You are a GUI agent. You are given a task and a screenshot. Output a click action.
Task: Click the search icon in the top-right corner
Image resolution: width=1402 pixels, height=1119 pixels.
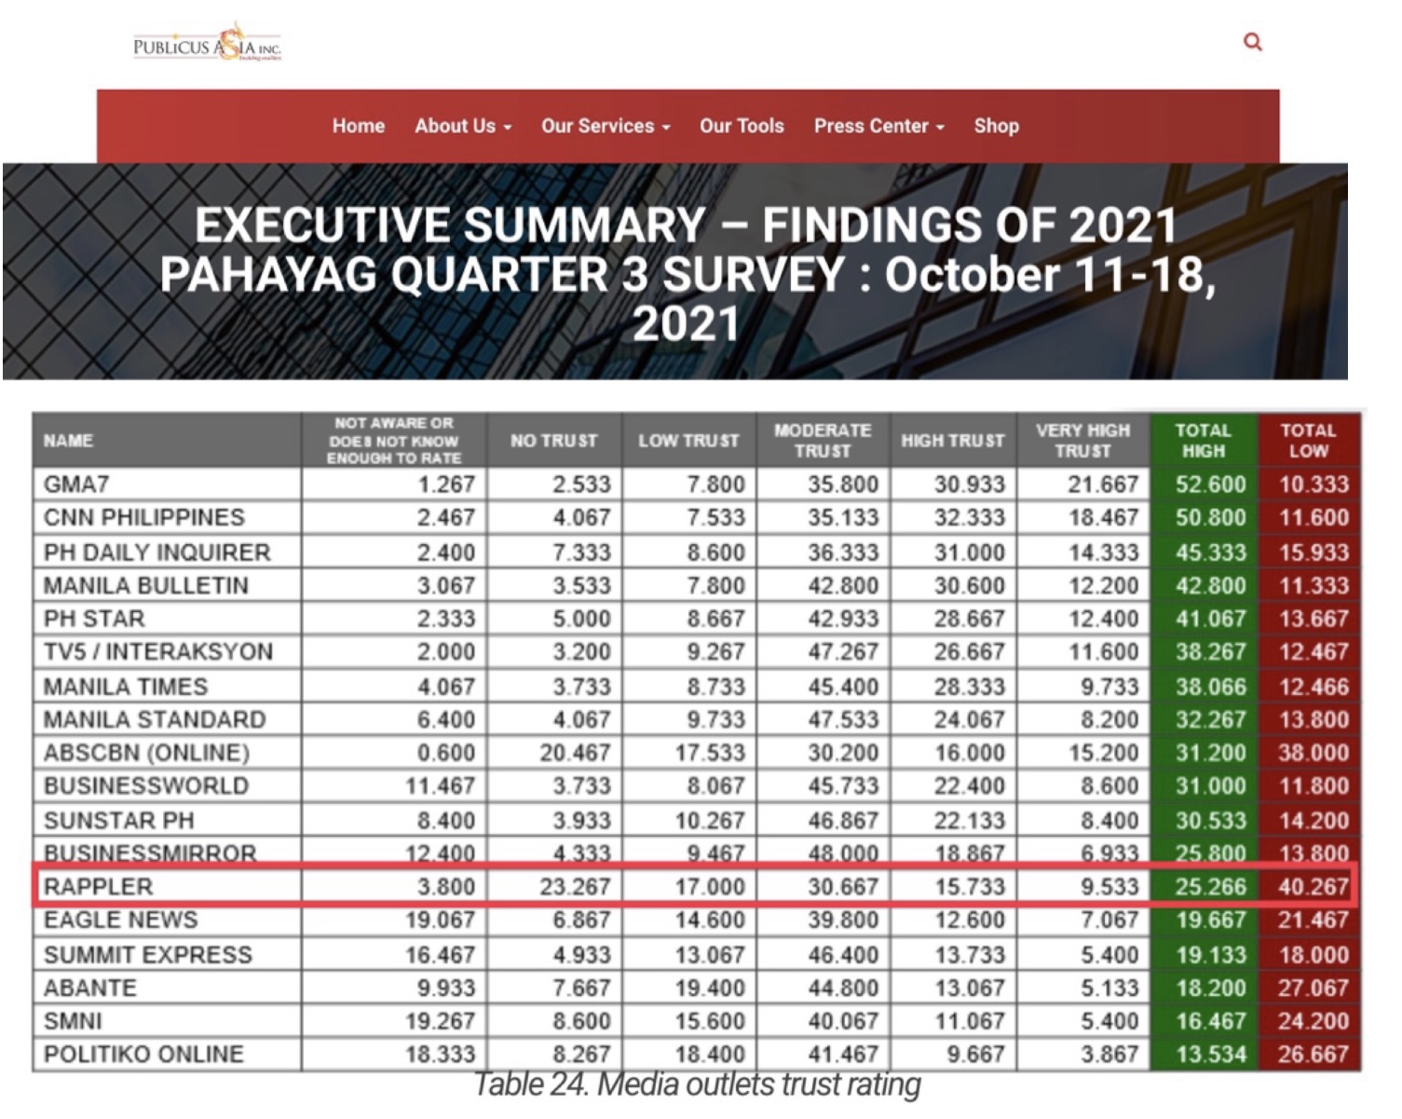(1252, 42)
